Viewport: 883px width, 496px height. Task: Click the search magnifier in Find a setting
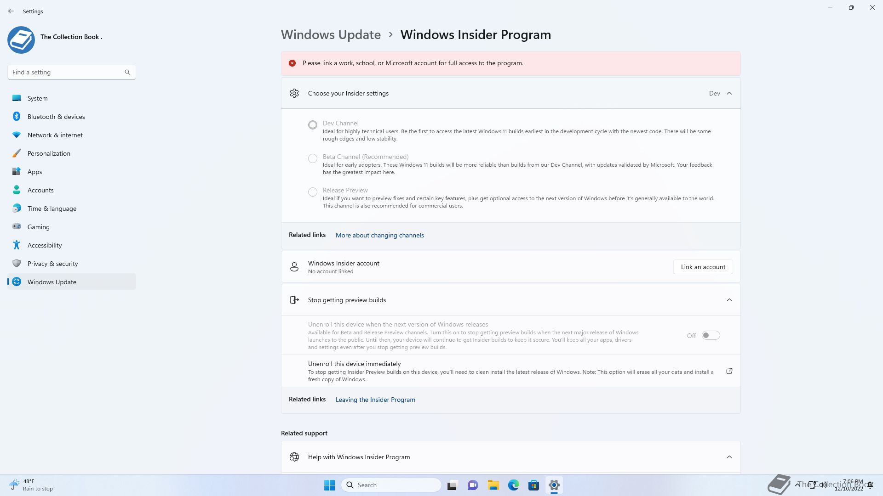click(127, 72)
